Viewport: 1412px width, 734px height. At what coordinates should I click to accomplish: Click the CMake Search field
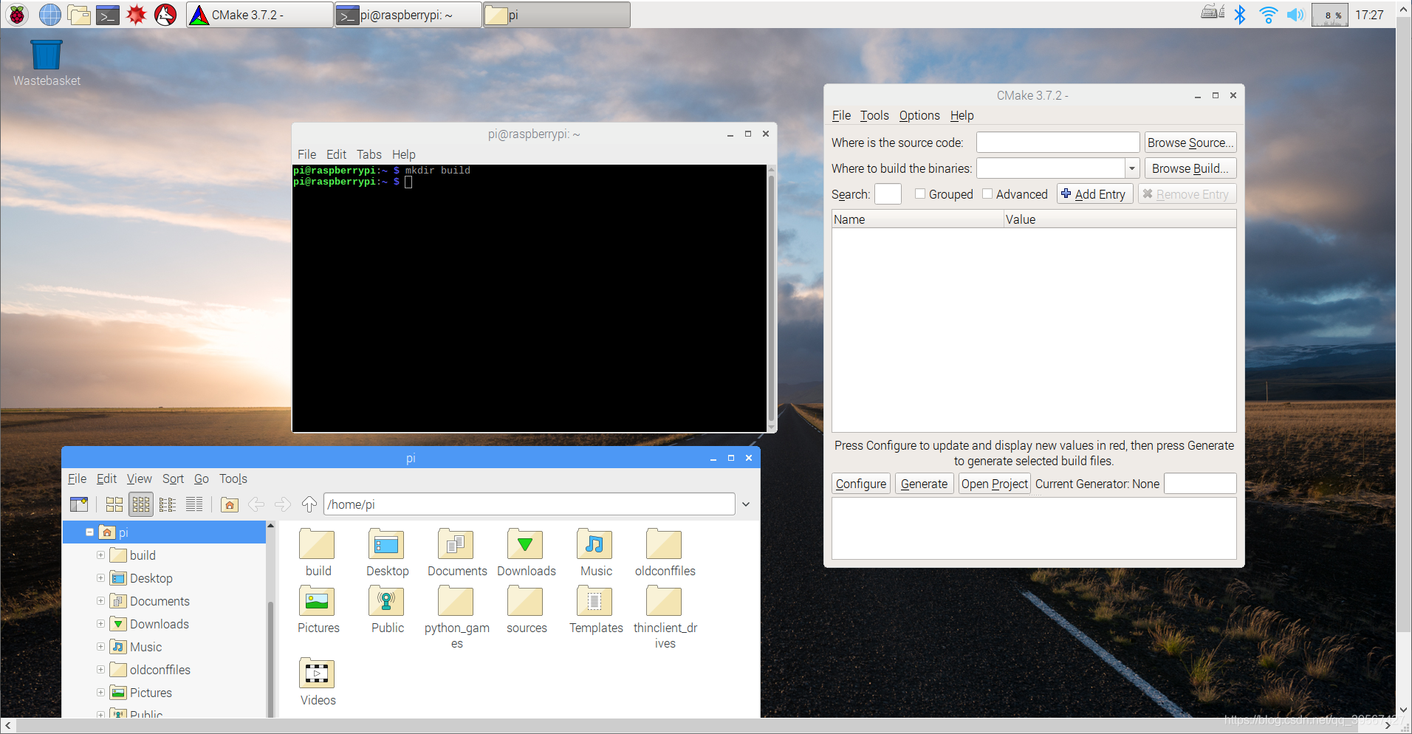click(x=888, y=194)
